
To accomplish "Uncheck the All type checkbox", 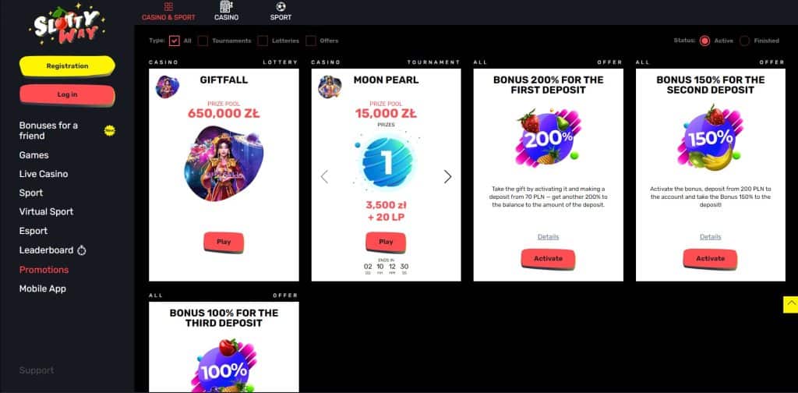I will pos(174,41).
